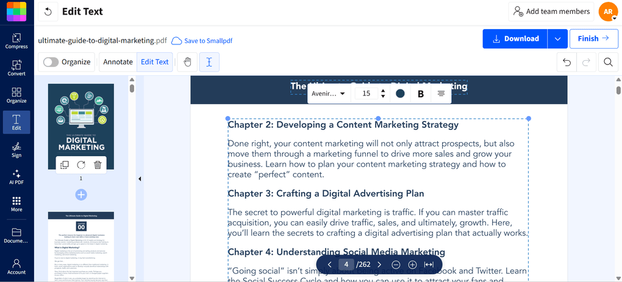Click the Chapter 4 heading text
Image resolution: width=622 pixels, height=282 pixels.
pyautogui.click(x=337, y=252)
